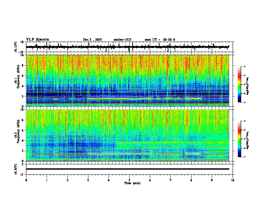Click the time axis tick label "7"
The image size is (262, 202).
pyautogui.click(x=171, y=180)
